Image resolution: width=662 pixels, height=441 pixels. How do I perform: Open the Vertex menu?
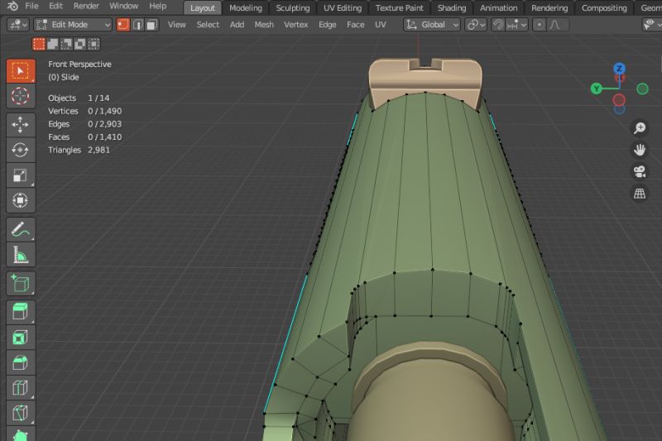pyautogui.click(x=296, y=25)
